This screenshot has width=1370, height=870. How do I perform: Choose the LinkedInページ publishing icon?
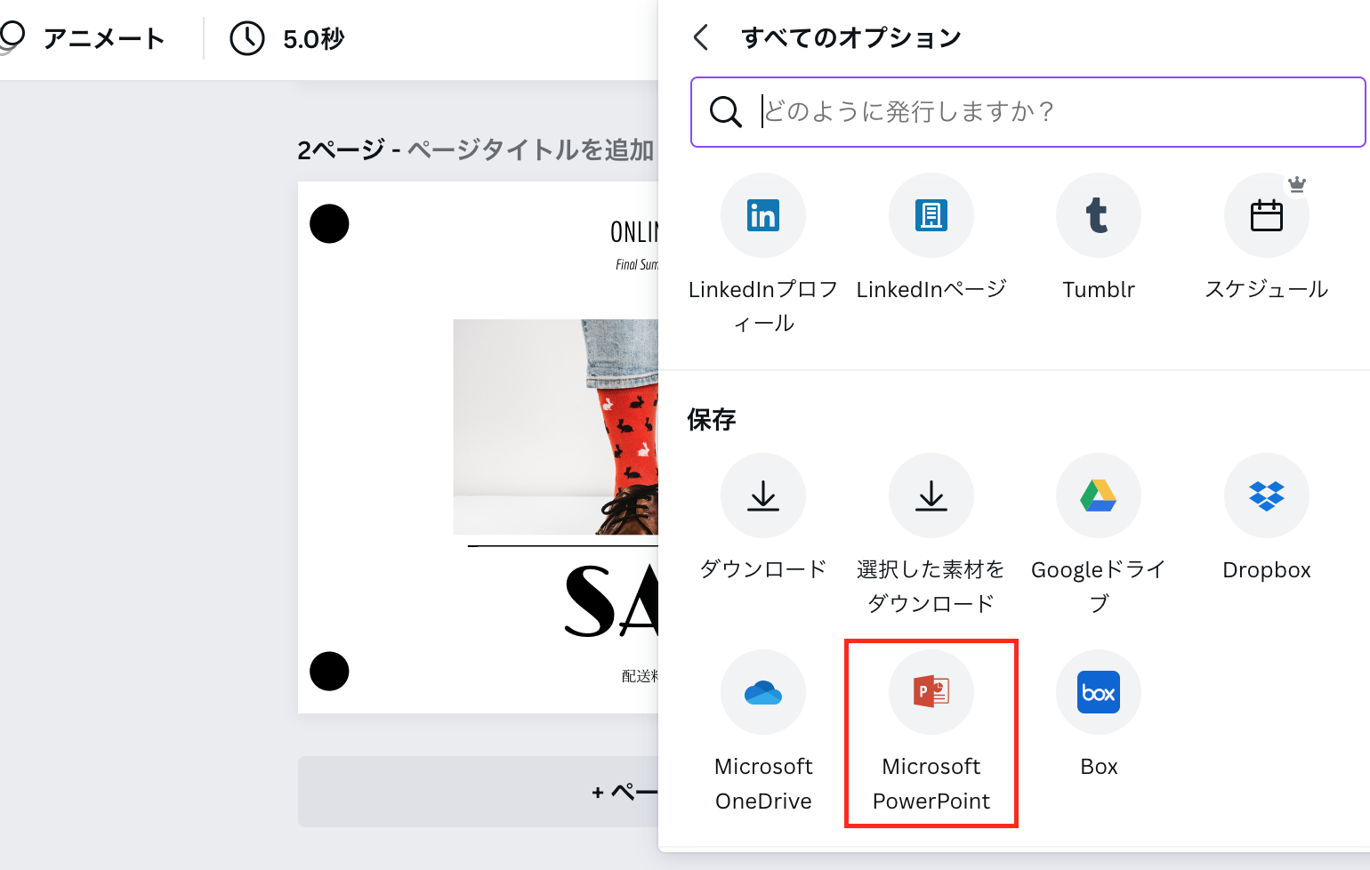(931, 215)
